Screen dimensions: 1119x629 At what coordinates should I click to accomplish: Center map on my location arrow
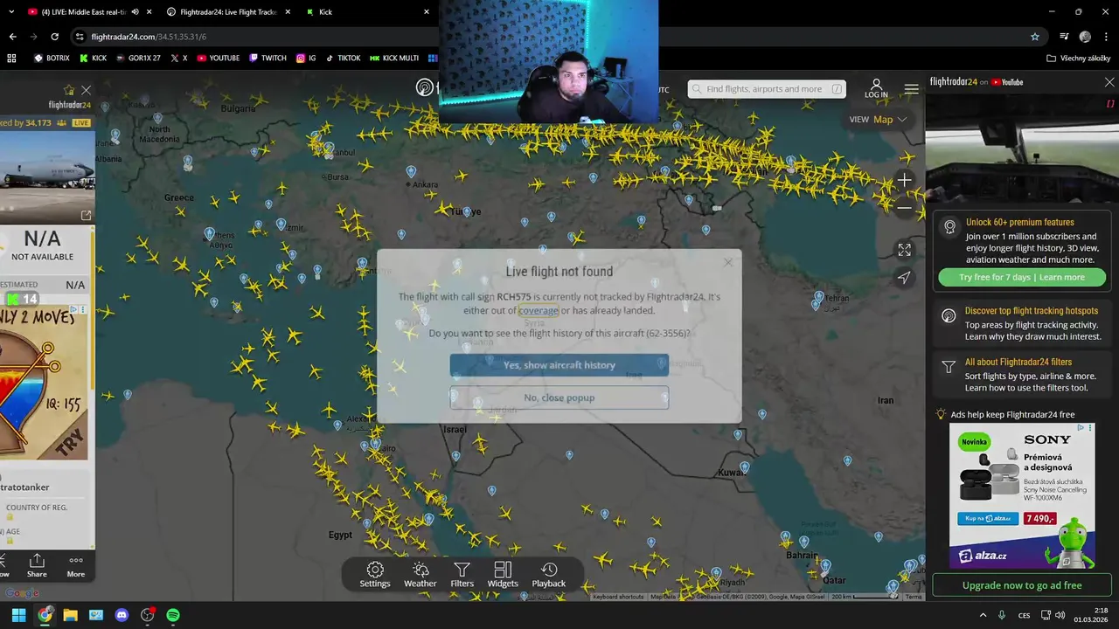click(x=904, y=277)
